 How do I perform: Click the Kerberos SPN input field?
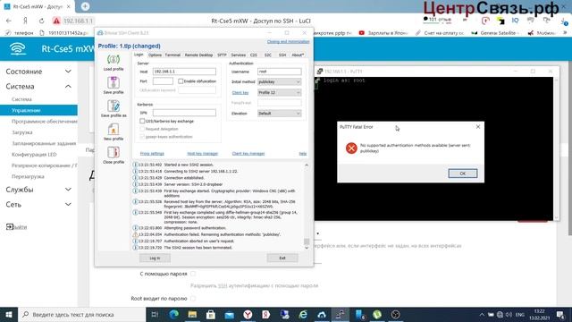click(184, 113)
